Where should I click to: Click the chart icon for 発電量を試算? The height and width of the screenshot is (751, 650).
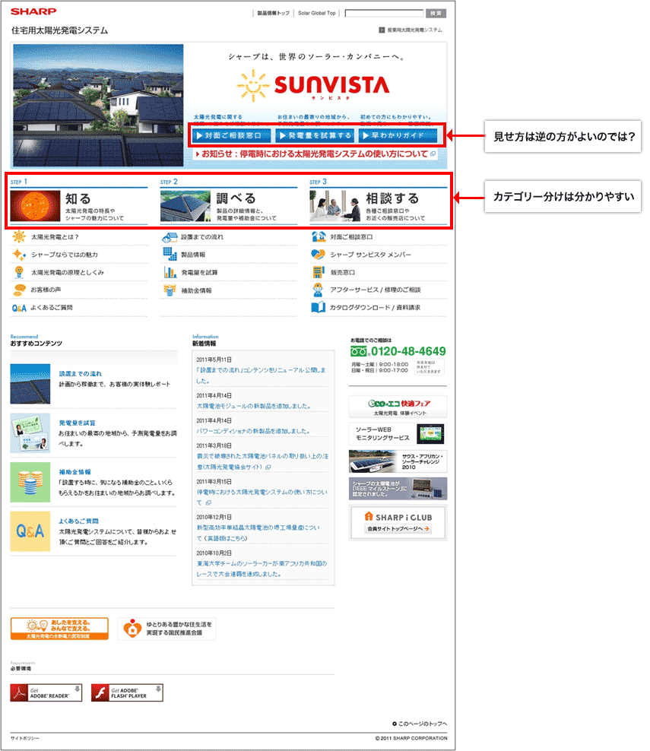coord(170,272)
